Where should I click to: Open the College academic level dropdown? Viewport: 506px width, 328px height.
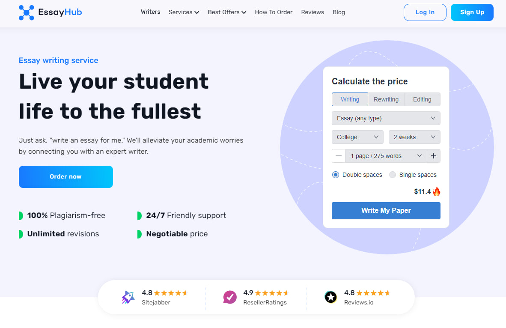[x=357, y=137]
